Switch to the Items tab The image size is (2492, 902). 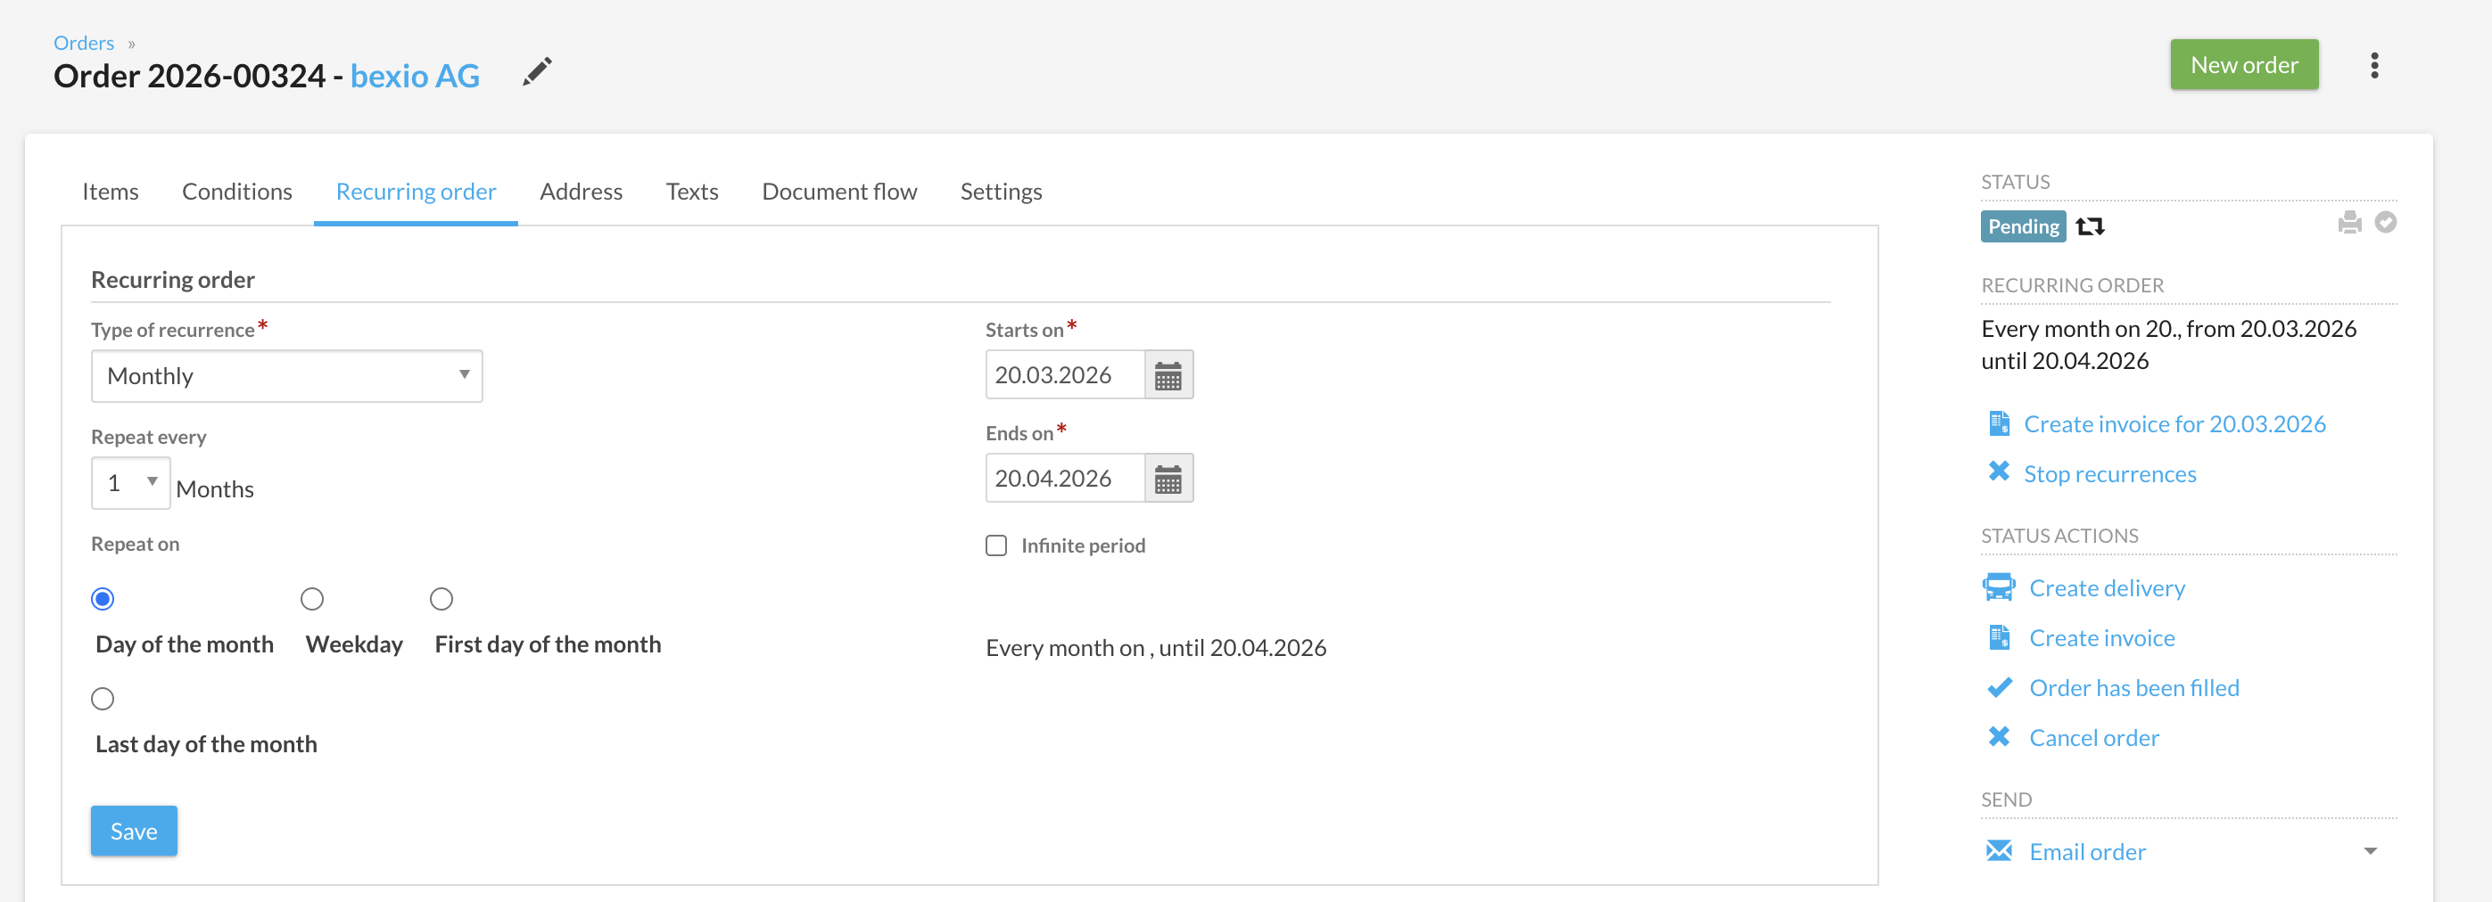click(x=111, y=192)
